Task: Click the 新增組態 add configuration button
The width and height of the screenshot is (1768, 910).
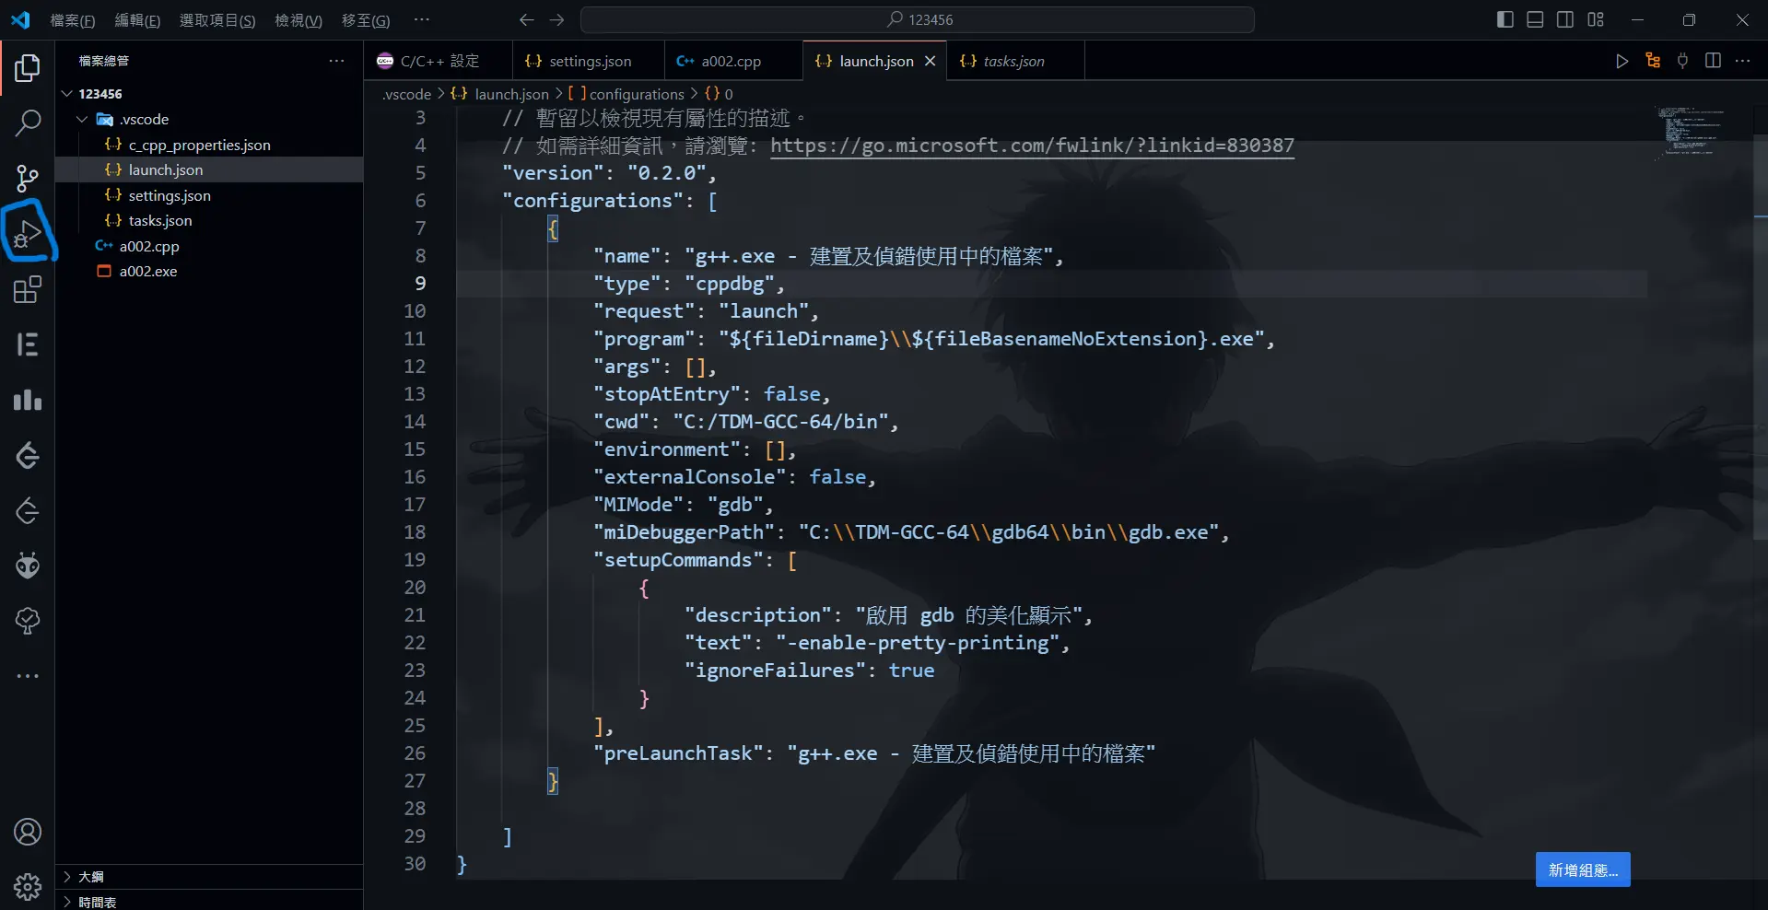Action: pos(1582,869)
